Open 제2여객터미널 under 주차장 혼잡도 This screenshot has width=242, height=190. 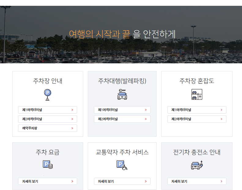pyautogui.click(x=197, y=119)
